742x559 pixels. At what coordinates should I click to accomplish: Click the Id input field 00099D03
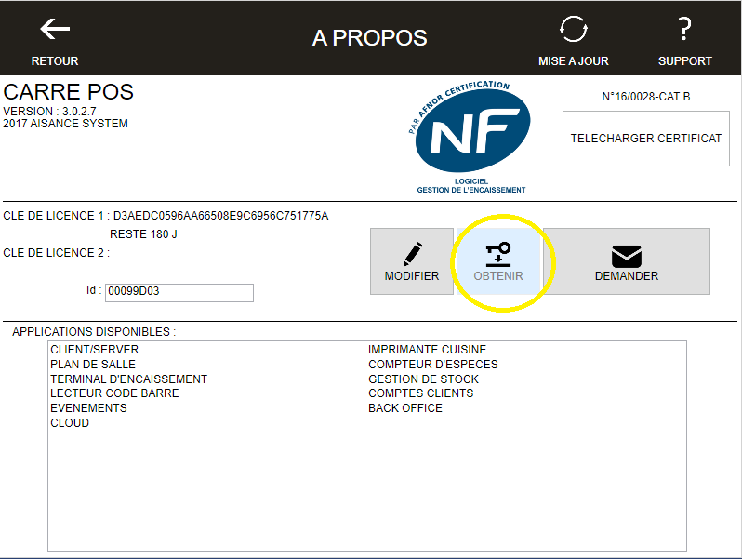click(179, 292)
